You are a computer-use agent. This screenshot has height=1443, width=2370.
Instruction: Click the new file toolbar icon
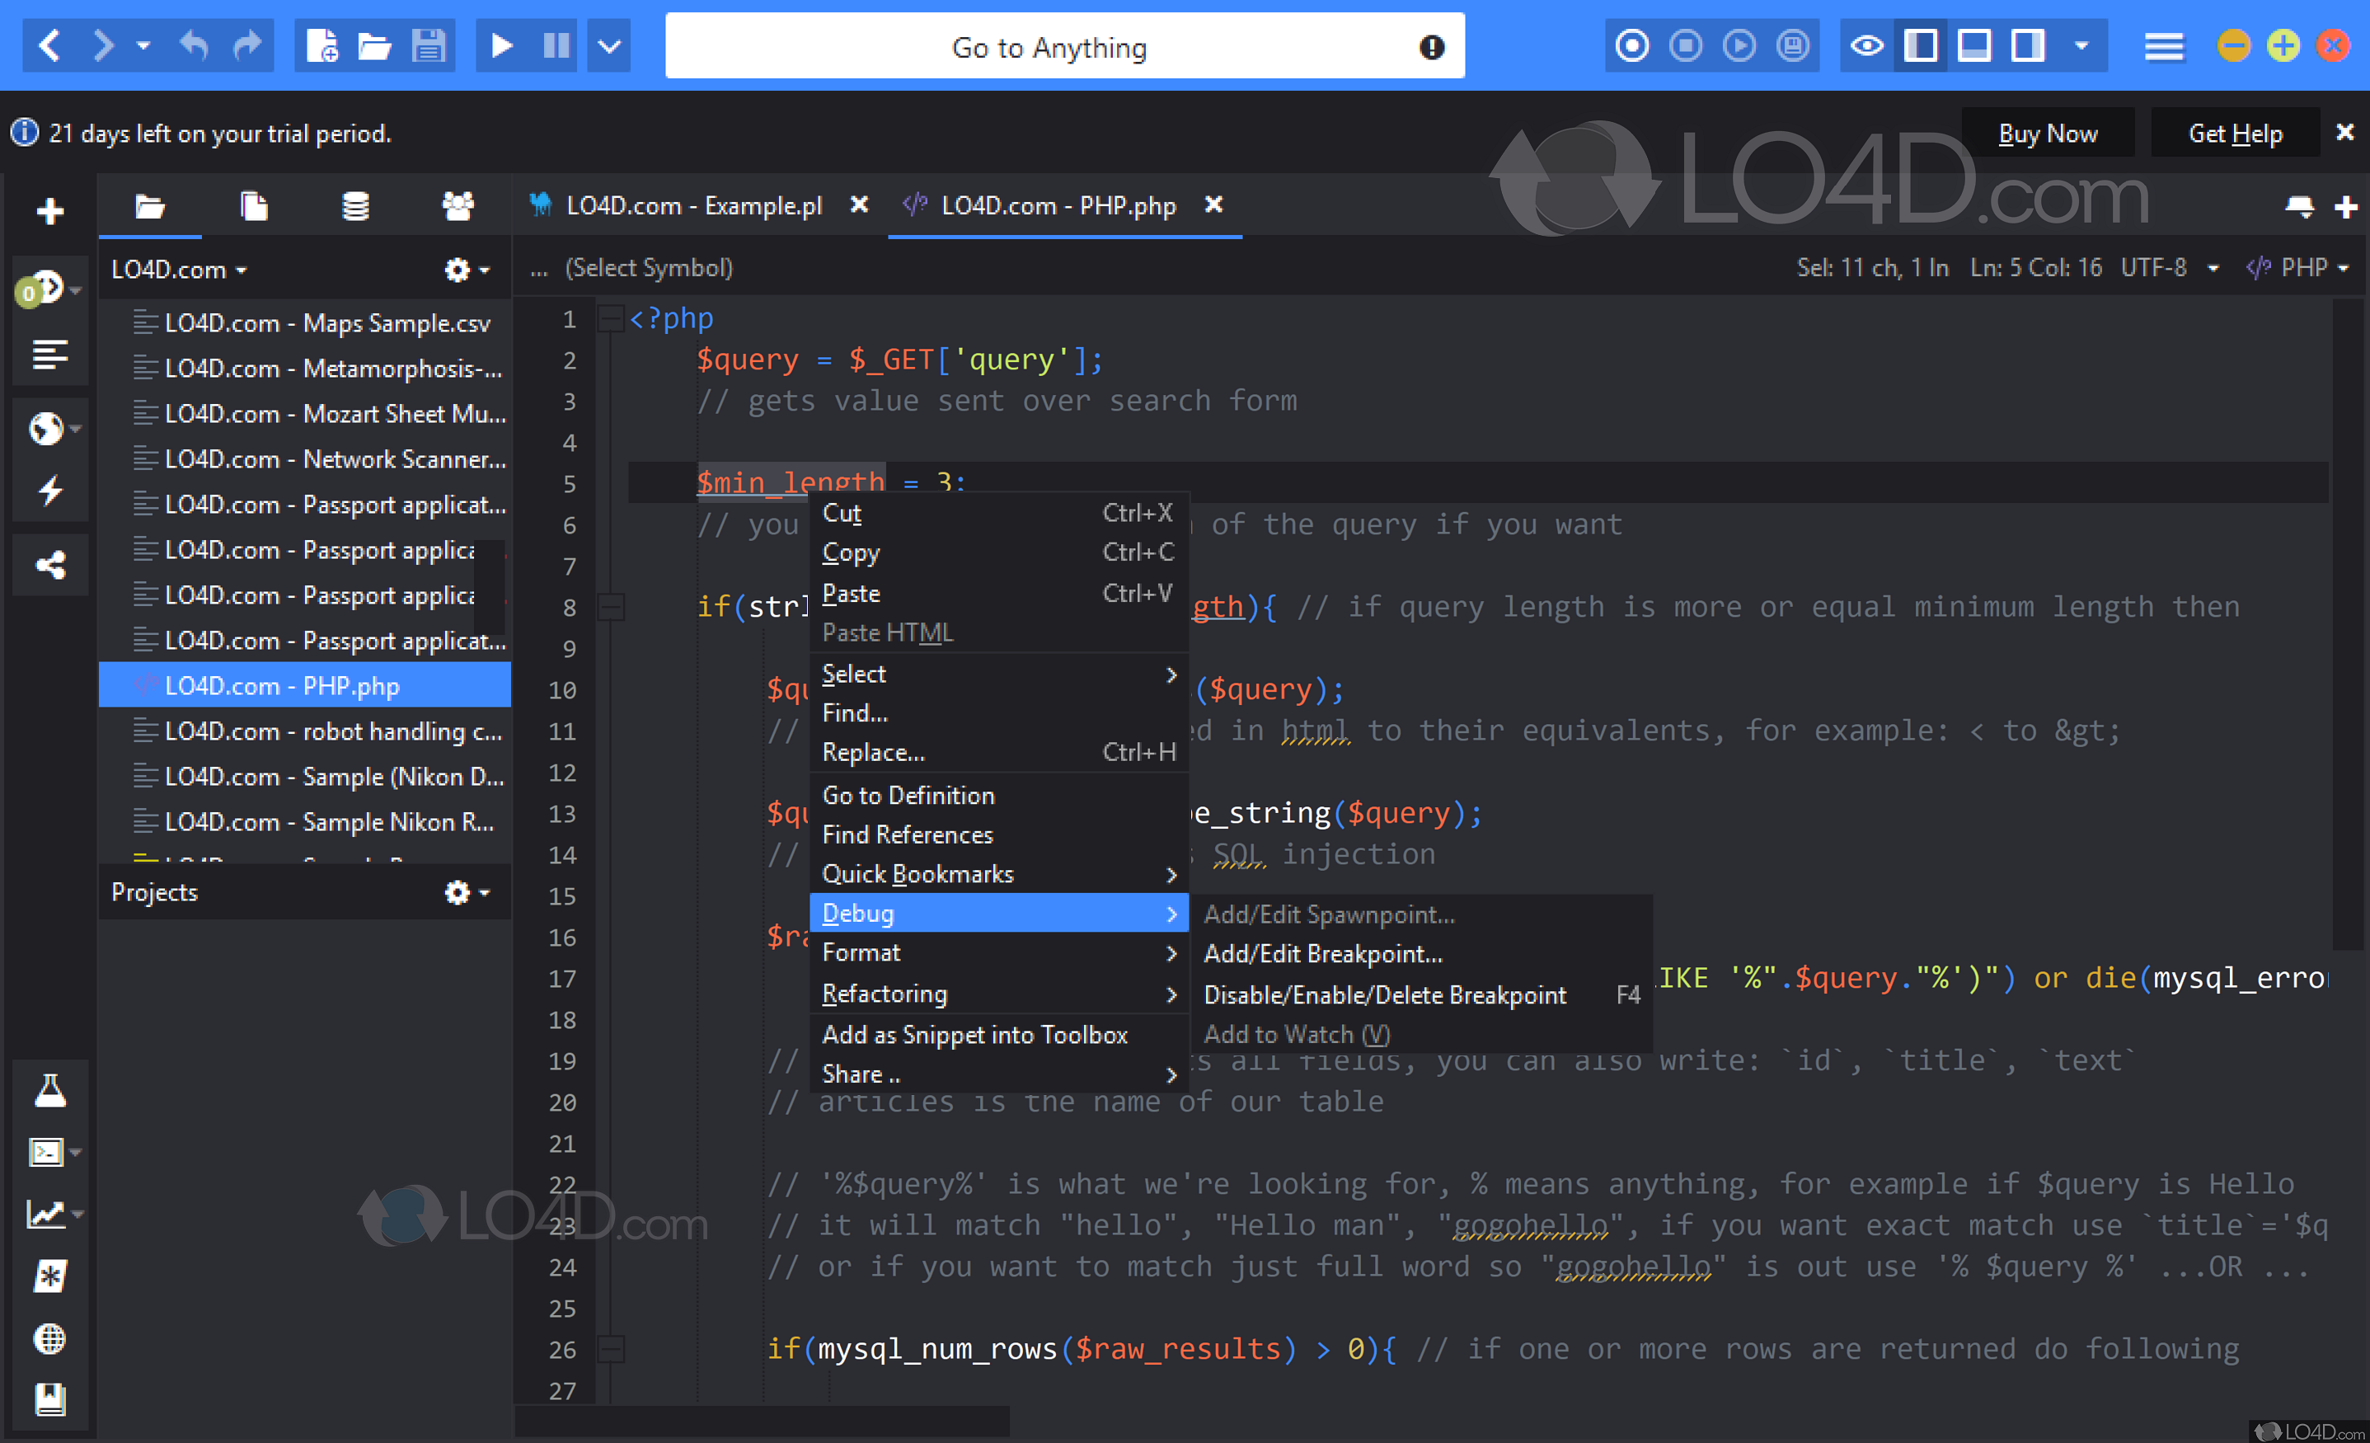pos(321,45)
